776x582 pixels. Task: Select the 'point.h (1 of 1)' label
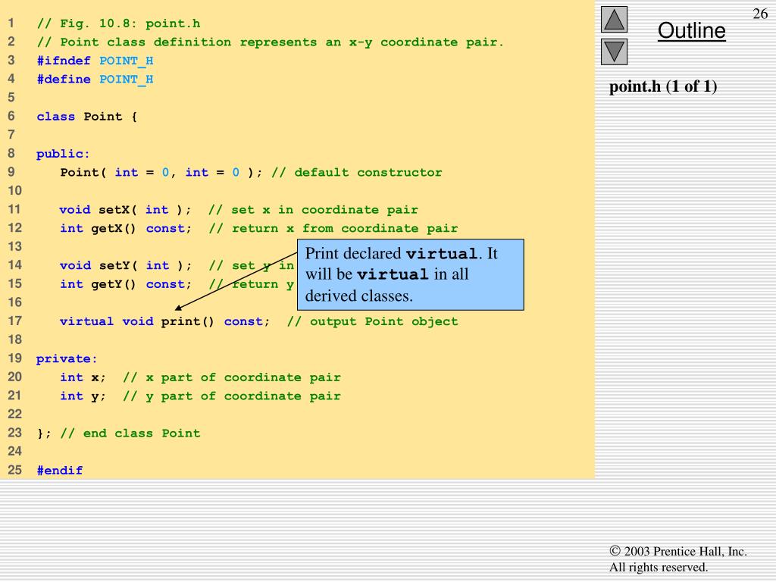point(663,86)
